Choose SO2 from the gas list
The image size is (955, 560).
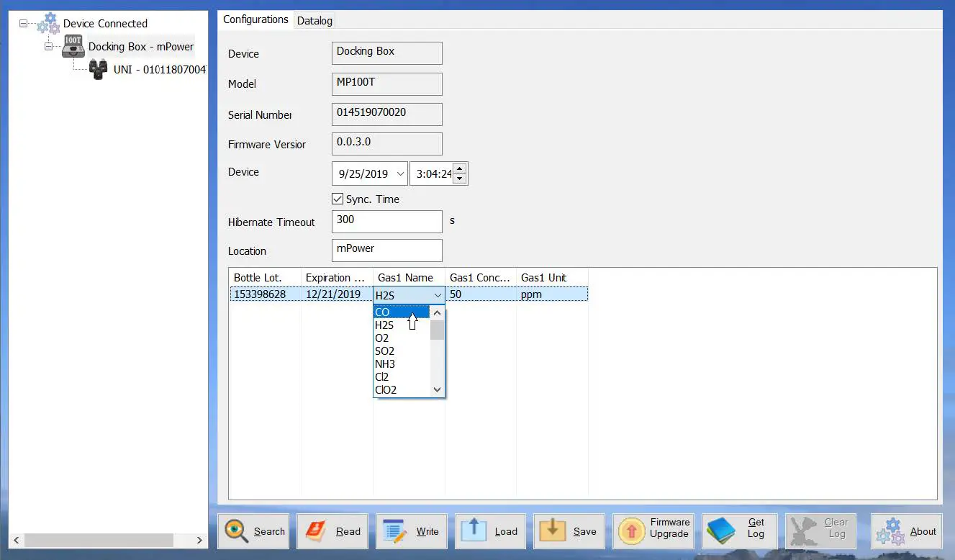385,351
